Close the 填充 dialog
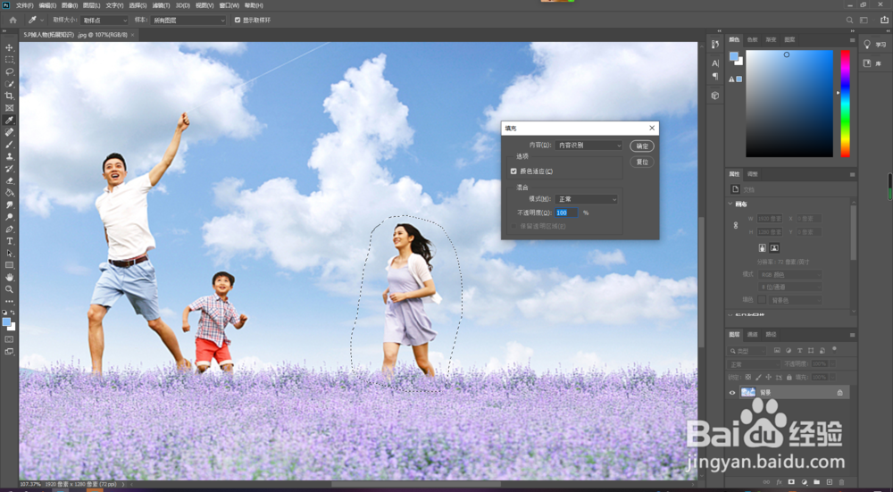 [x=652, y=128]
